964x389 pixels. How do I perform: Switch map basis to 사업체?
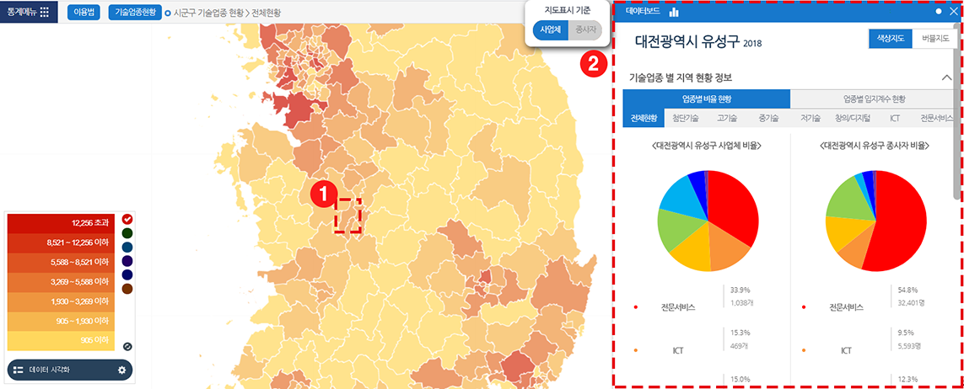coord(550,29)
